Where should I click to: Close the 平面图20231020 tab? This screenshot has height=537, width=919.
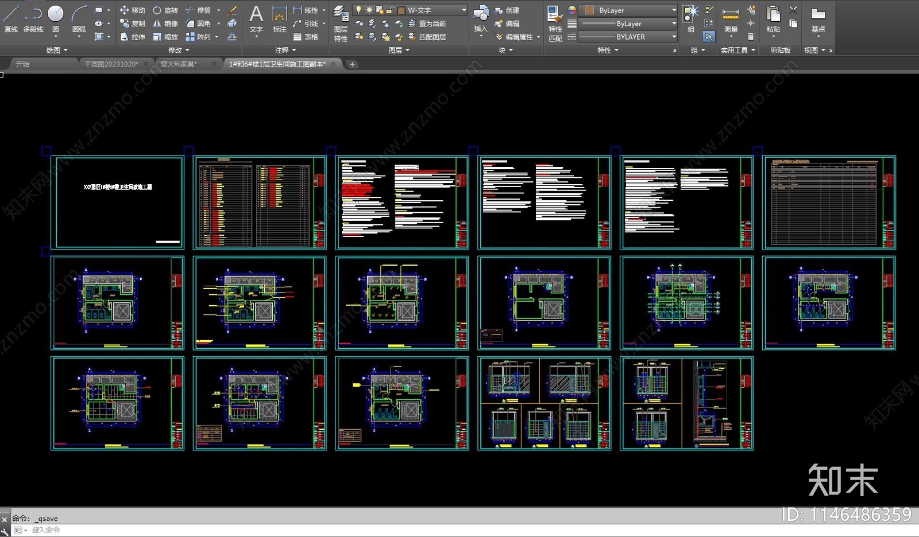coord(146,64)
